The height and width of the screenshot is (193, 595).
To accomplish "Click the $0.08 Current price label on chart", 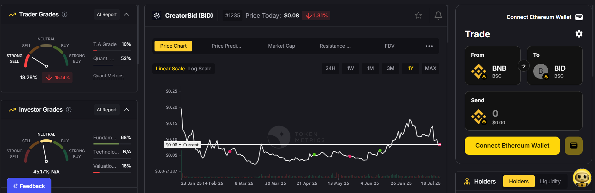I will (182, 145).
